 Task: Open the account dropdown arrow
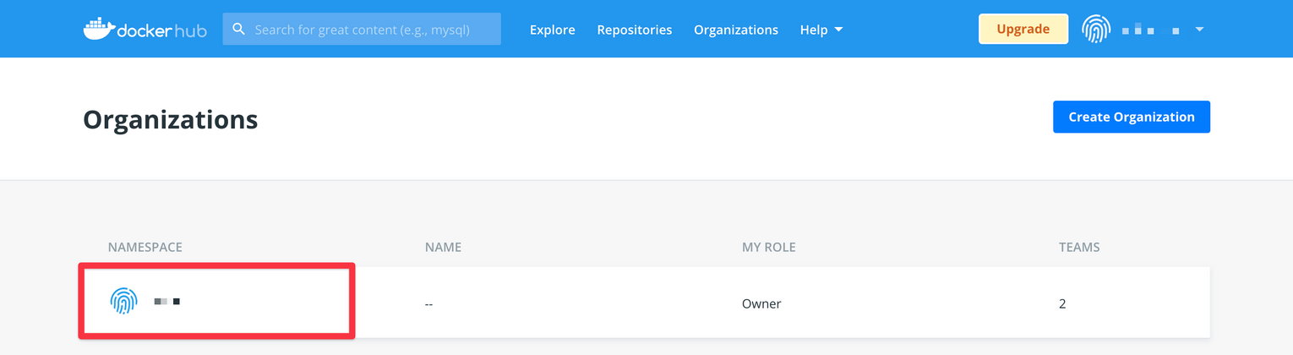[x=1199, y=30]
